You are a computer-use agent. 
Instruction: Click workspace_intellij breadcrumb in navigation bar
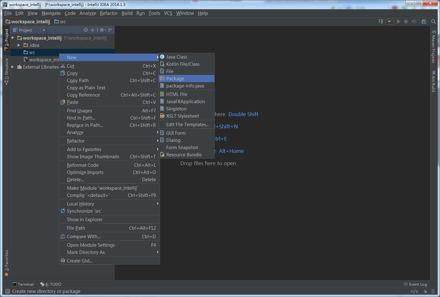point(28,22)
